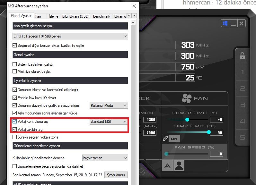Click the Temp Limit 90 value field
This screenshot has width=256, height=185.
pos(217,133)
